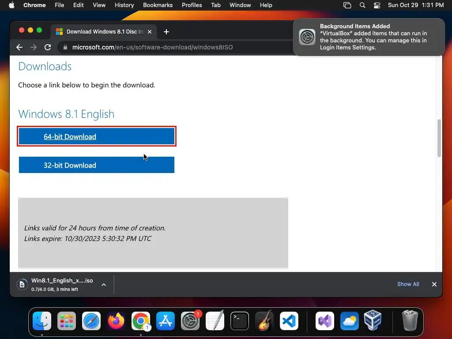Viewport: 452px width, 339px height.
Task: Start the 64-bit Download
Action: coord(97,136)
